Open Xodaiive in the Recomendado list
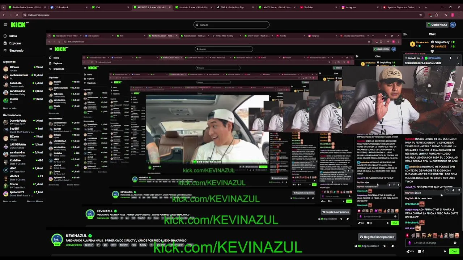The height and width of the screenshot is (260, 463). coord(23,162)
